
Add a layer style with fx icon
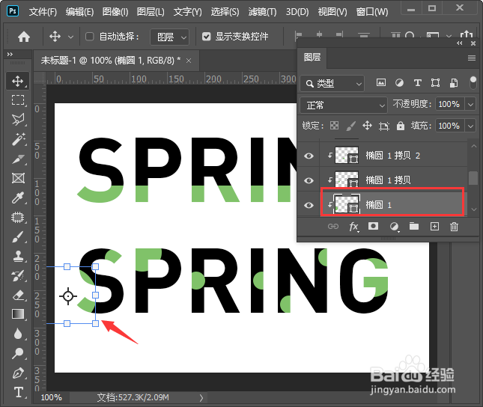pos(353,227)
